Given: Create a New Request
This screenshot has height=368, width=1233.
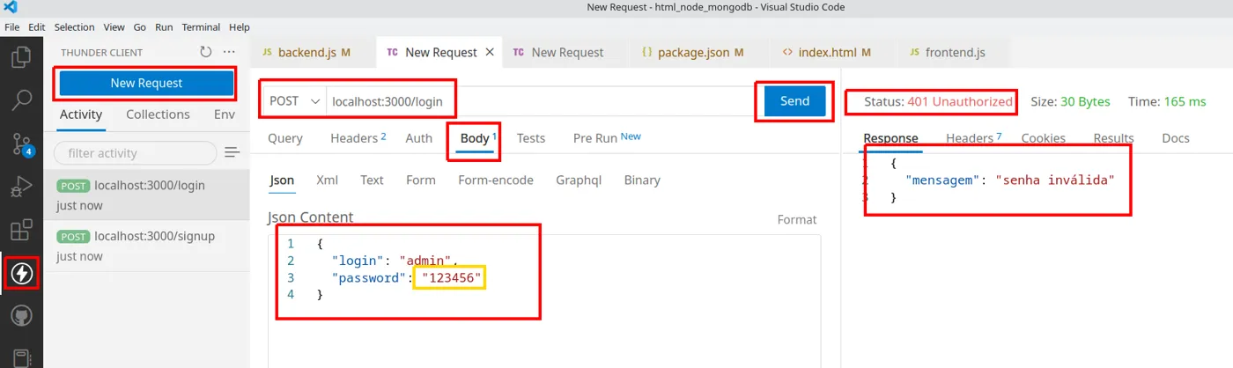Looking at the screenshot, I should tap(146, 83).
